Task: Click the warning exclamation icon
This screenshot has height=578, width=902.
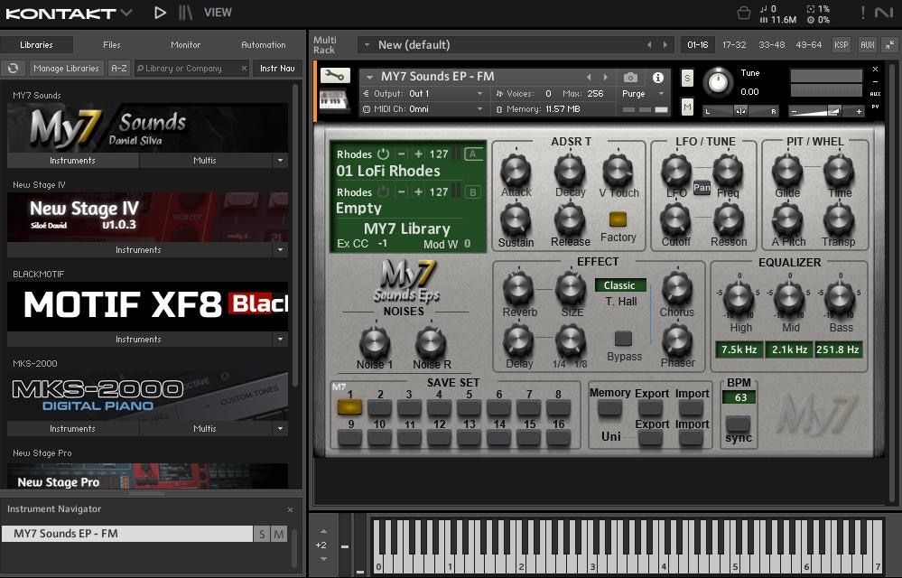Action: (863, 13)
